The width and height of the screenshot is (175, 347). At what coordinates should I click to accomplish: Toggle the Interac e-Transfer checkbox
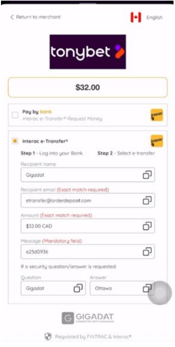[15, 141]
